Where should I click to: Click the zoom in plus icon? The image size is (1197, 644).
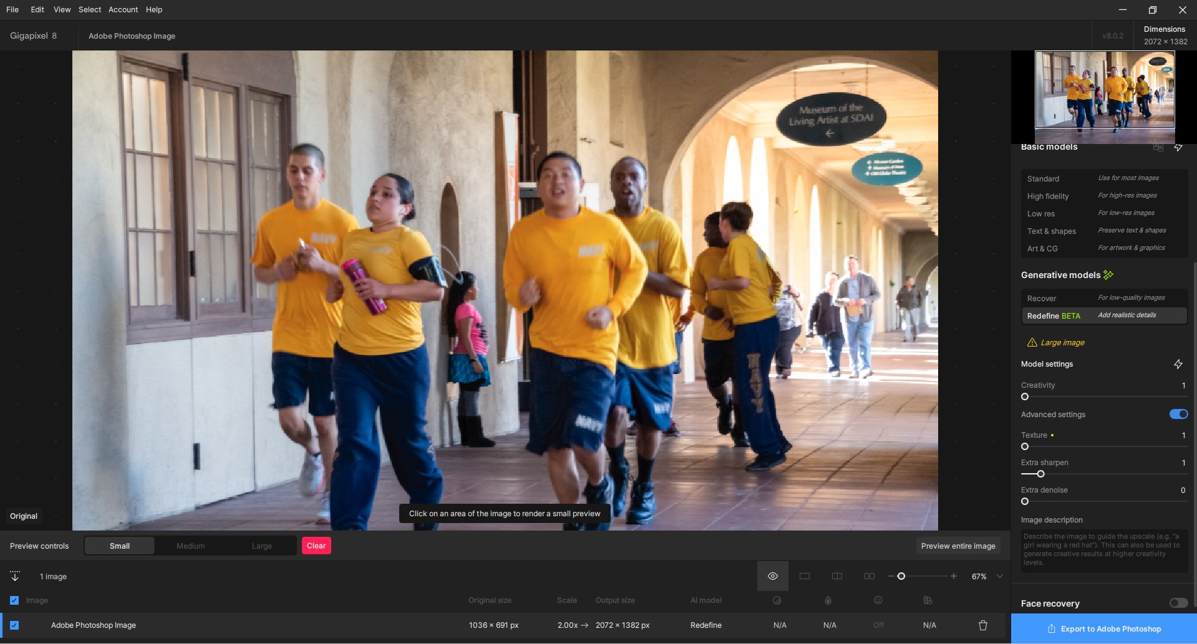[953, 576]
